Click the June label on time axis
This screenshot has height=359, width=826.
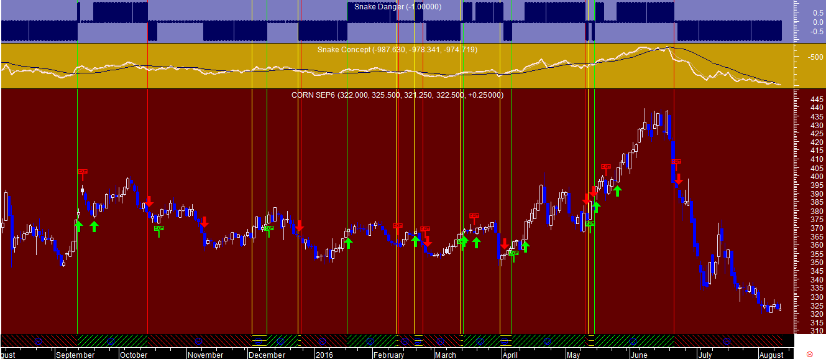click(x=638, y=355)
